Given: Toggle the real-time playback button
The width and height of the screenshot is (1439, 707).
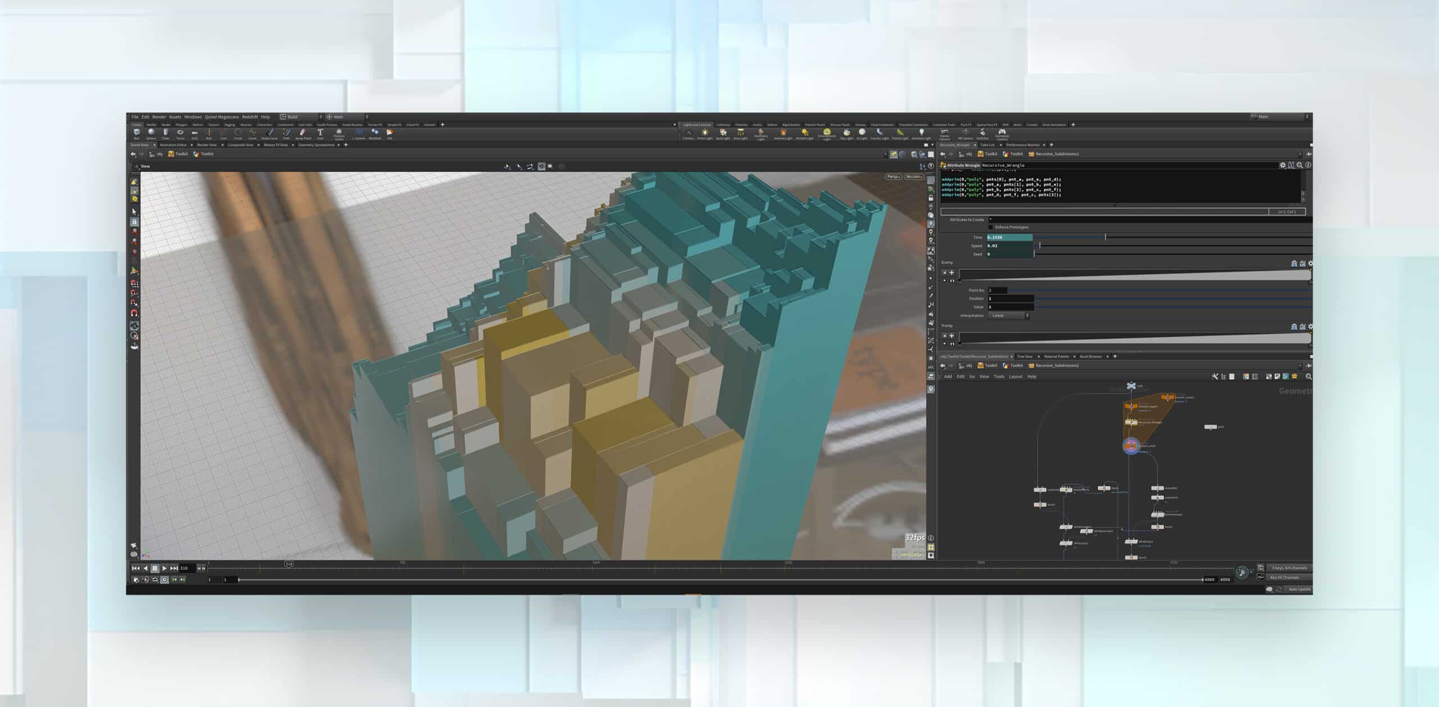Looking at the screenshot, I should [165, 580].
